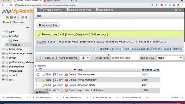The image size is (185, 104).
Task: Reload navigation panel green icon
Action: point(26,17)
